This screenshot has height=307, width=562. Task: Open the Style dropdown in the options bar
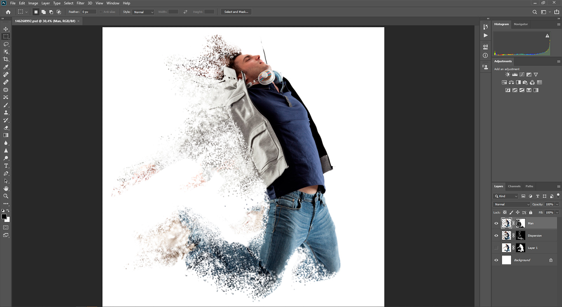143,12
